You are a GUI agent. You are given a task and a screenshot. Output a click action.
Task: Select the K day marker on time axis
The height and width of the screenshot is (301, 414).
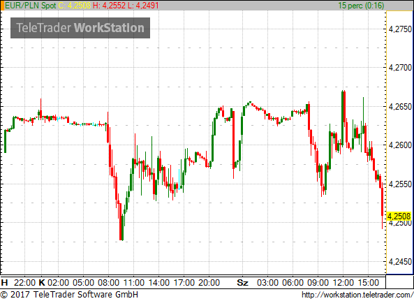(x=42, y=283)
